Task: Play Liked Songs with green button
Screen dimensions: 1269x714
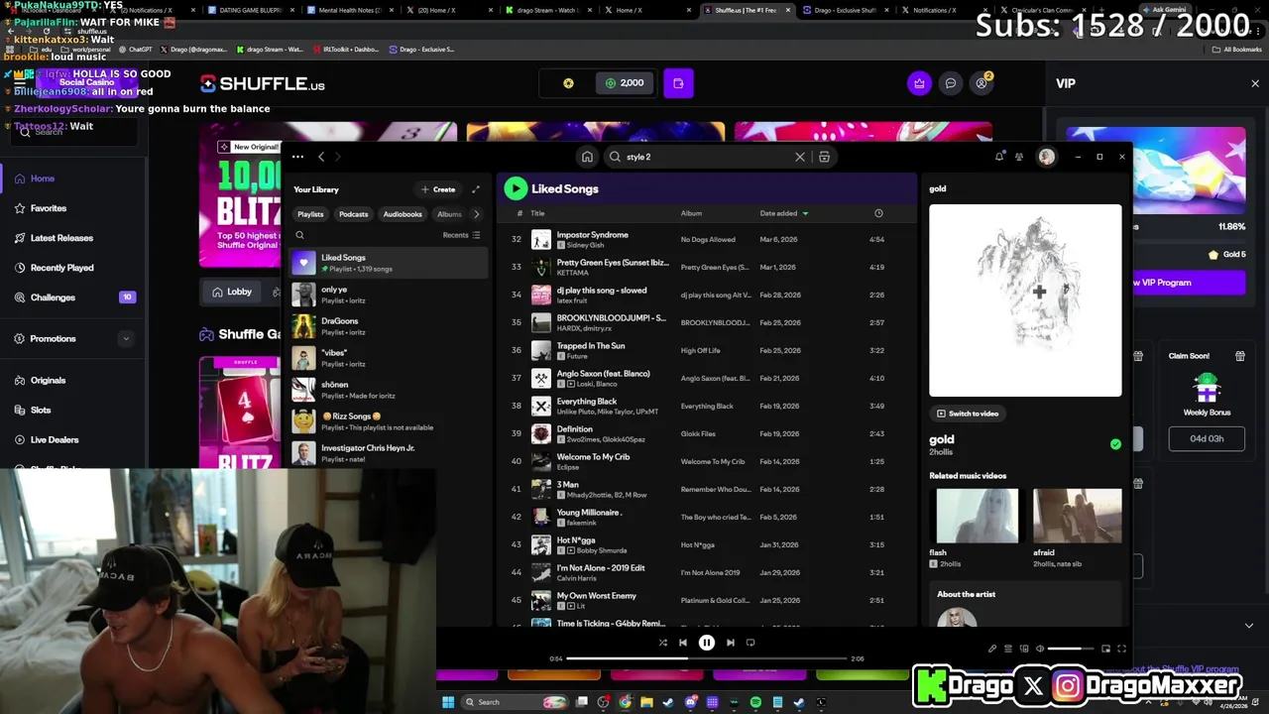Action: [515, 188]
